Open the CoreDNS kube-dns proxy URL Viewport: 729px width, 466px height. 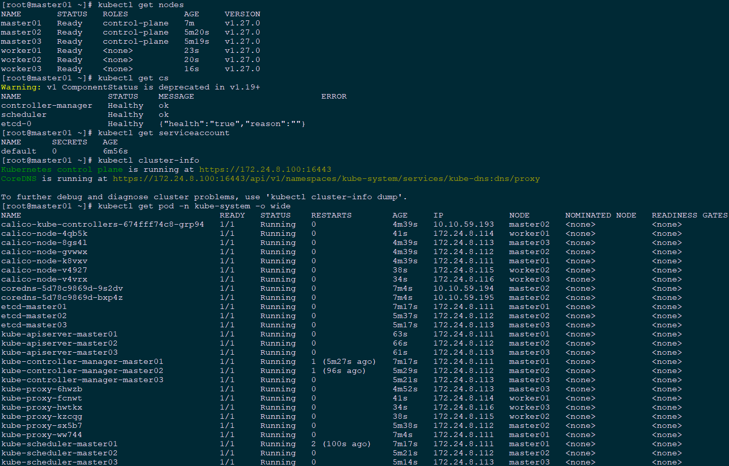pos(326,179)
